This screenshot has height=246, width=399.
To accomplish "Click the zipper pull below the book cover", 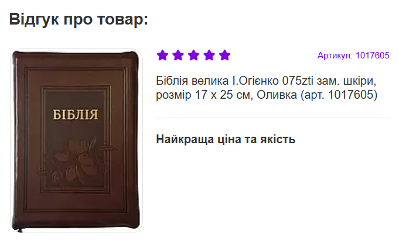I will point(21,230).
